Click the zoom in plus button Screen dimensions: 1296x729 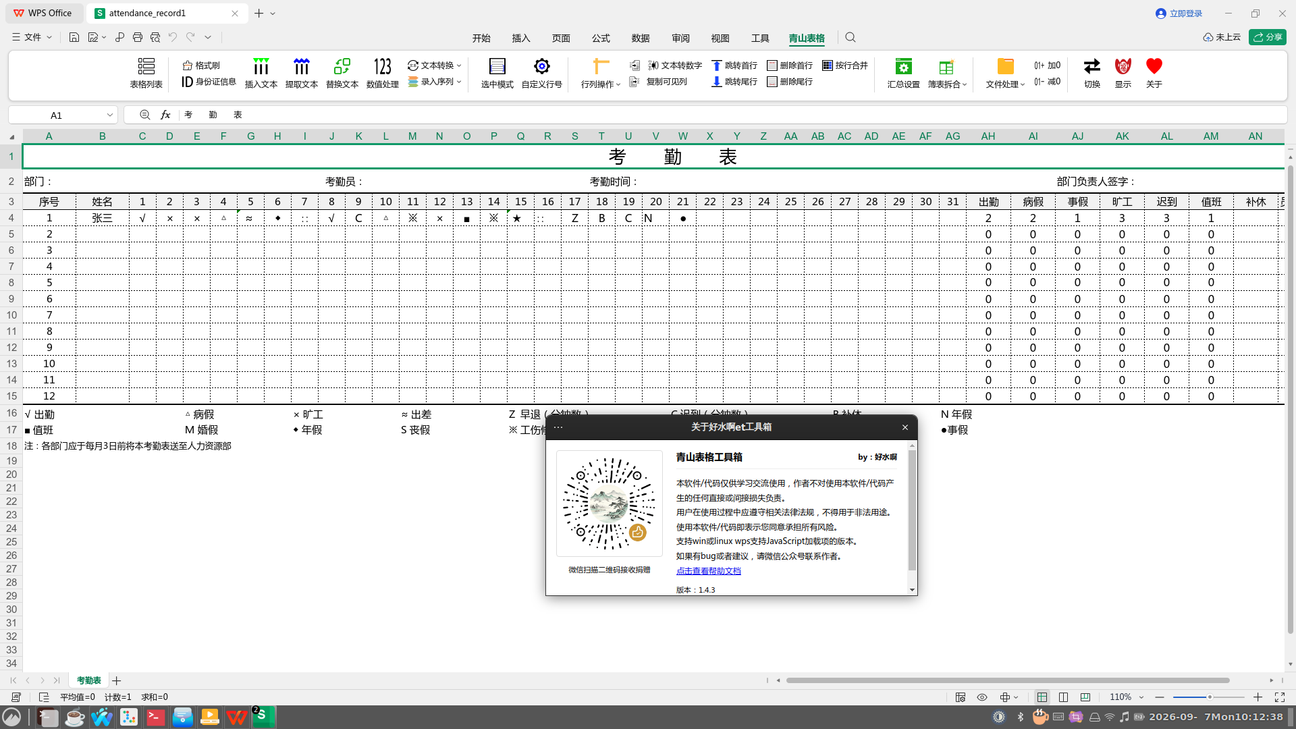[1258, 697]
